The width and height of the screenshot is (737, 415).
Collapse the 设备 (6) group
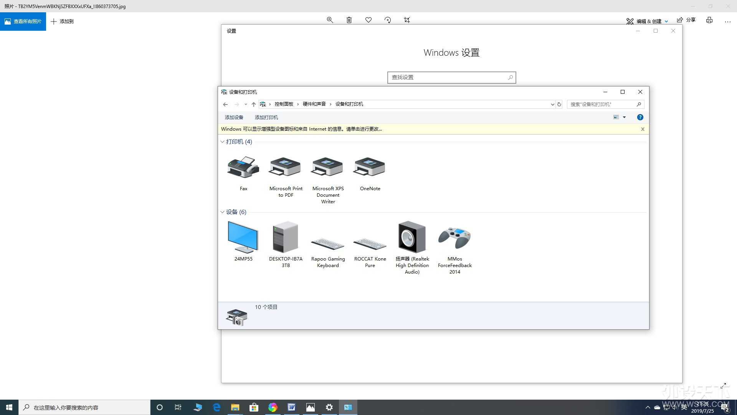[222, 212]
